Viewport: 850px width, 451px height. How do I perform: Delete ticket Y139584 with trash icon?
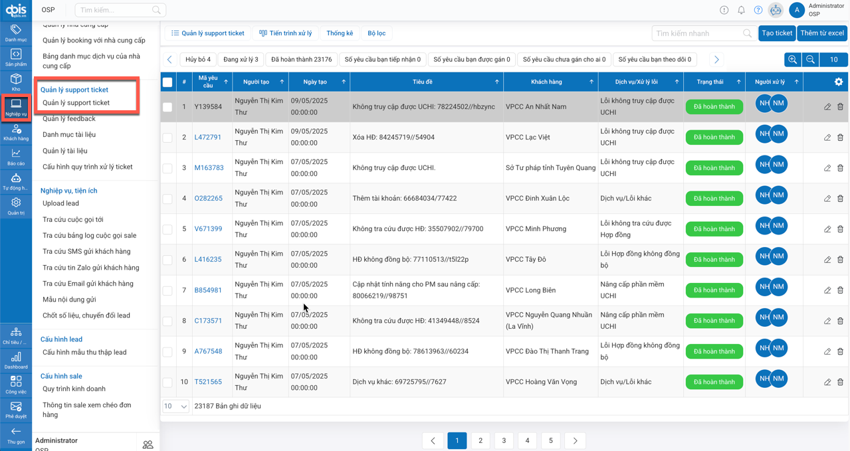pos(840,107)
